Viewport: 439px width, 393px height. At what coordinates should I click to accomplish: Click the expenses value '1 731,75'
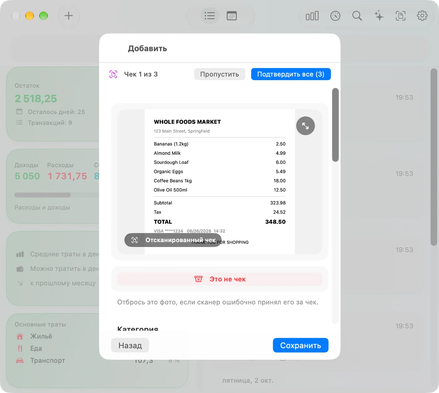(x=67, y=176)
